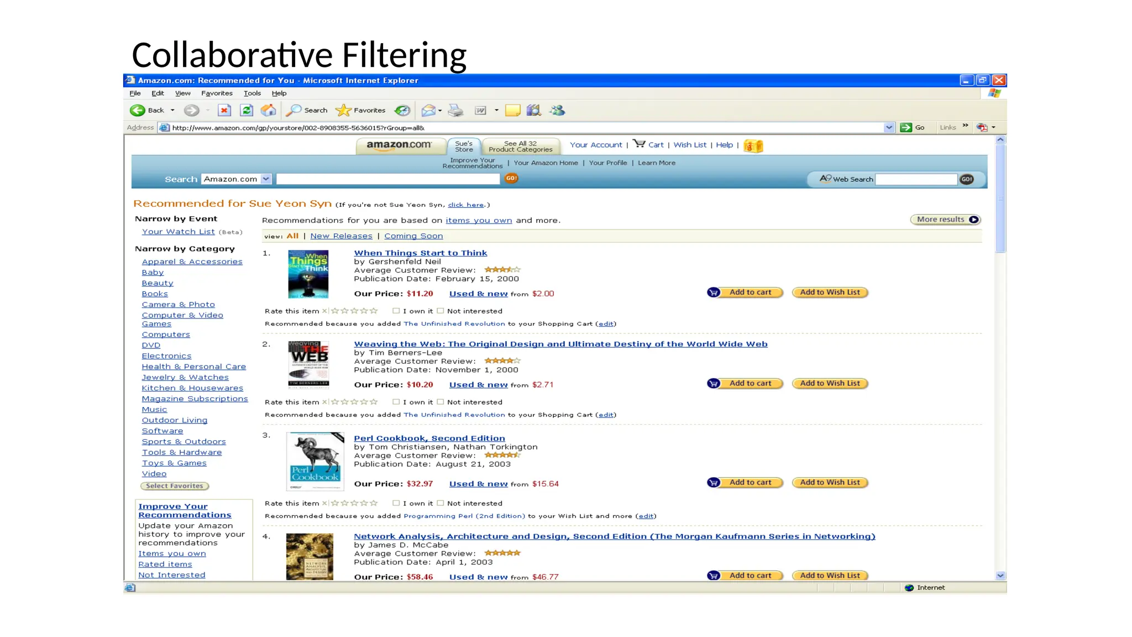Check Not interested for Weaving the Web

[441, 402]
